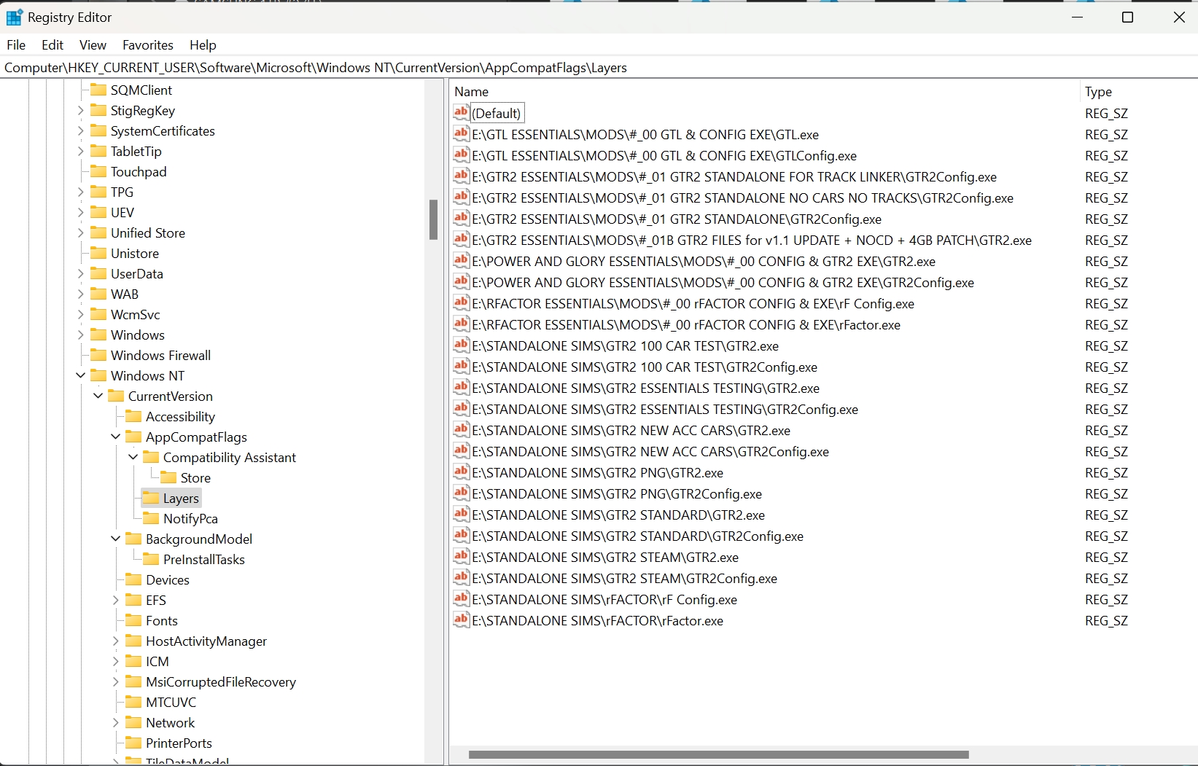
Task: Click the Type column header
Action: tap(1138, 91)
